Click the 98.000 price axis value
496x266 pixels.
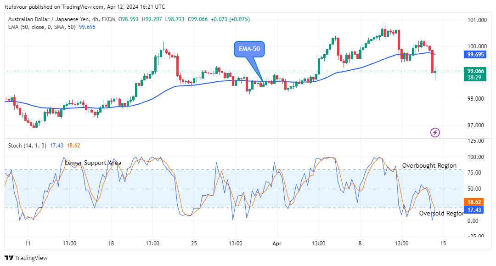point(476,99)
